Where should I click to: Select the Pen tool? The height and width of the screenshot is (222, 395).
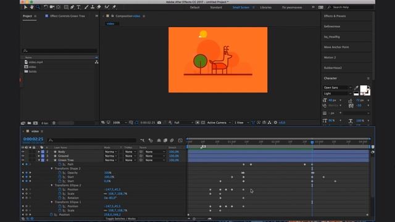coord(72,7)
